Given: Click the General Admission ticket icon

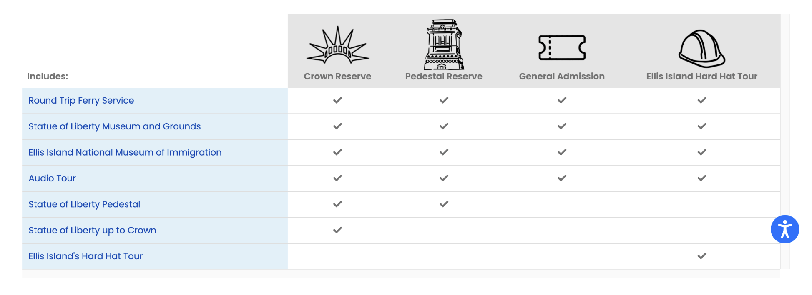Looking at the screenshot, I should pyautogui.click(x=562, y=47).
